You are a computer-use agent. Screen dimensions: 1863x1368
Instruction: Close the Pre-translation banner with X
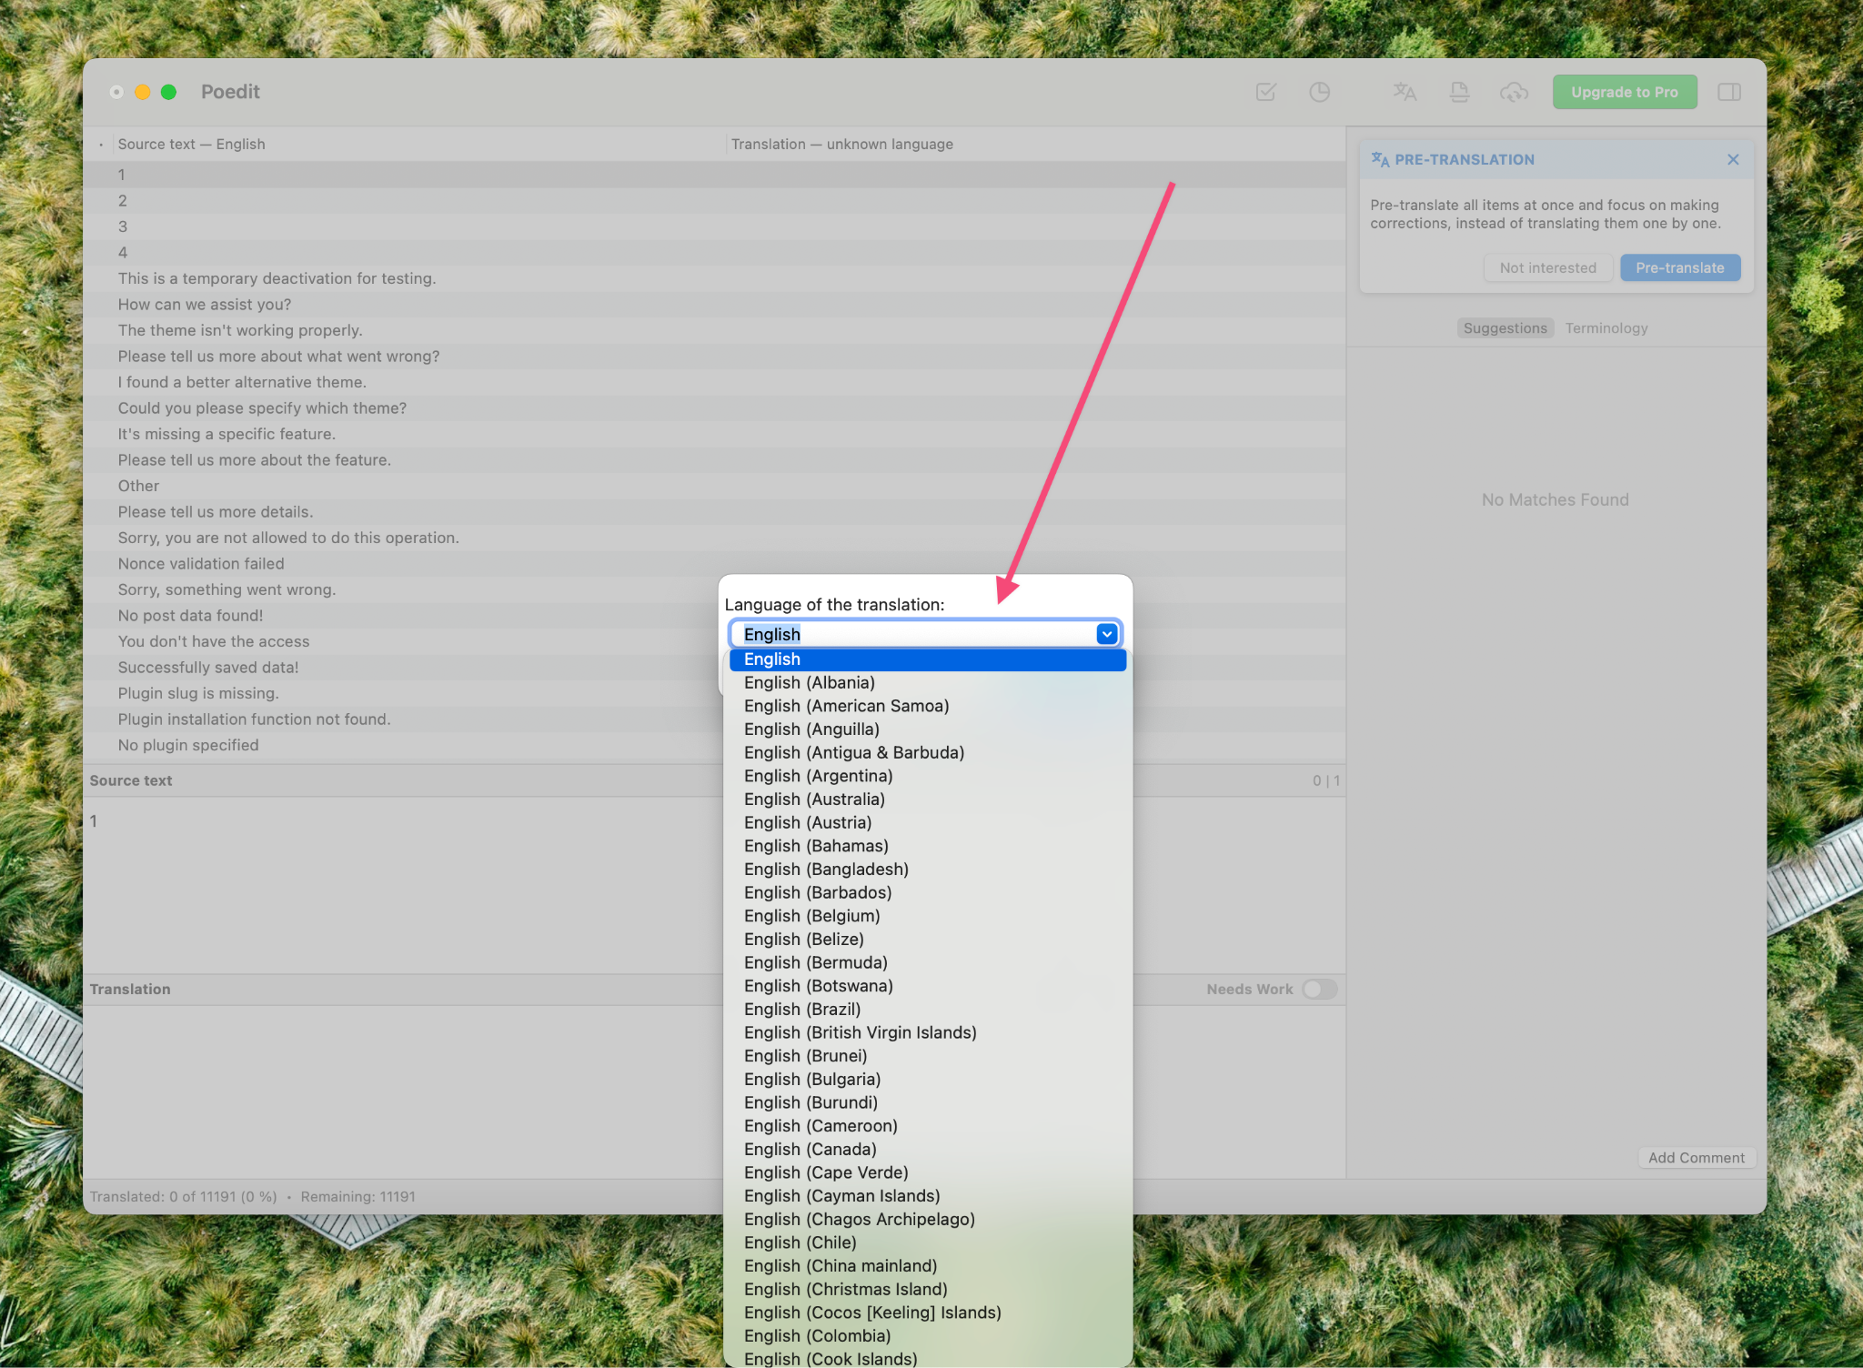1733,159
